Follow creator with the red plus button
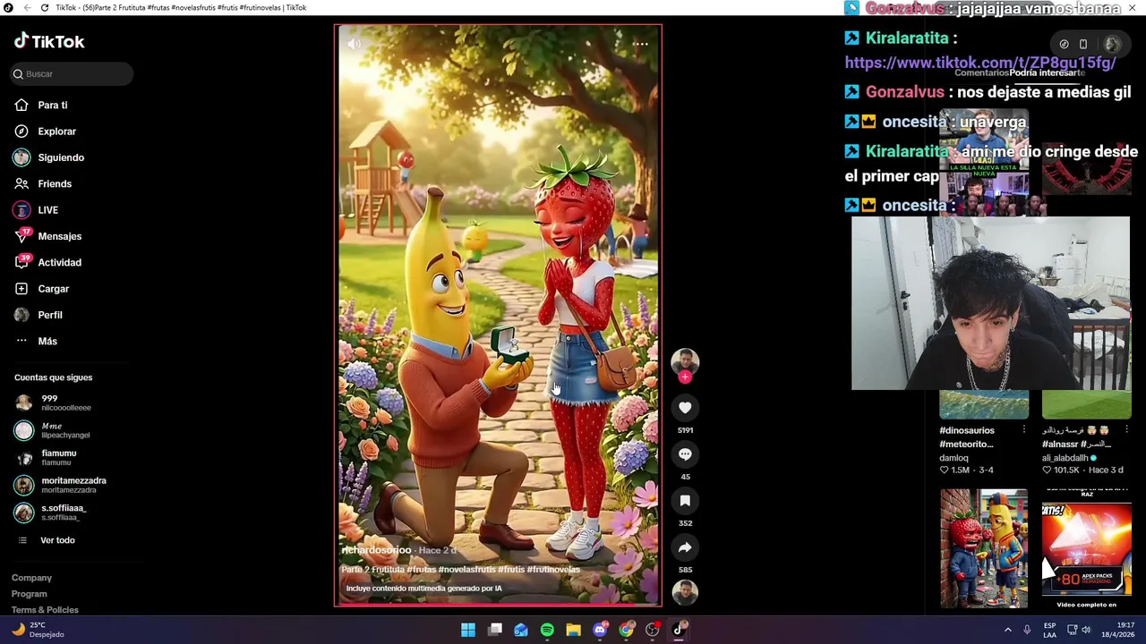The image size is (1146, 644). pos(685,377)
